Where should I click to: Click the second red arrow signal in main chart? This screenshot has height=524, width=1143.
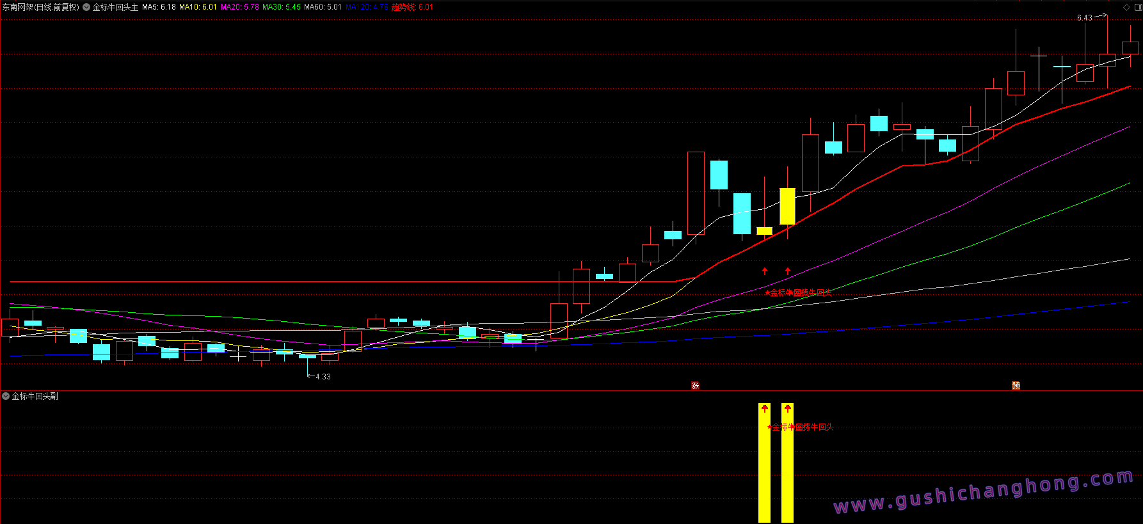tap(788, 271)
